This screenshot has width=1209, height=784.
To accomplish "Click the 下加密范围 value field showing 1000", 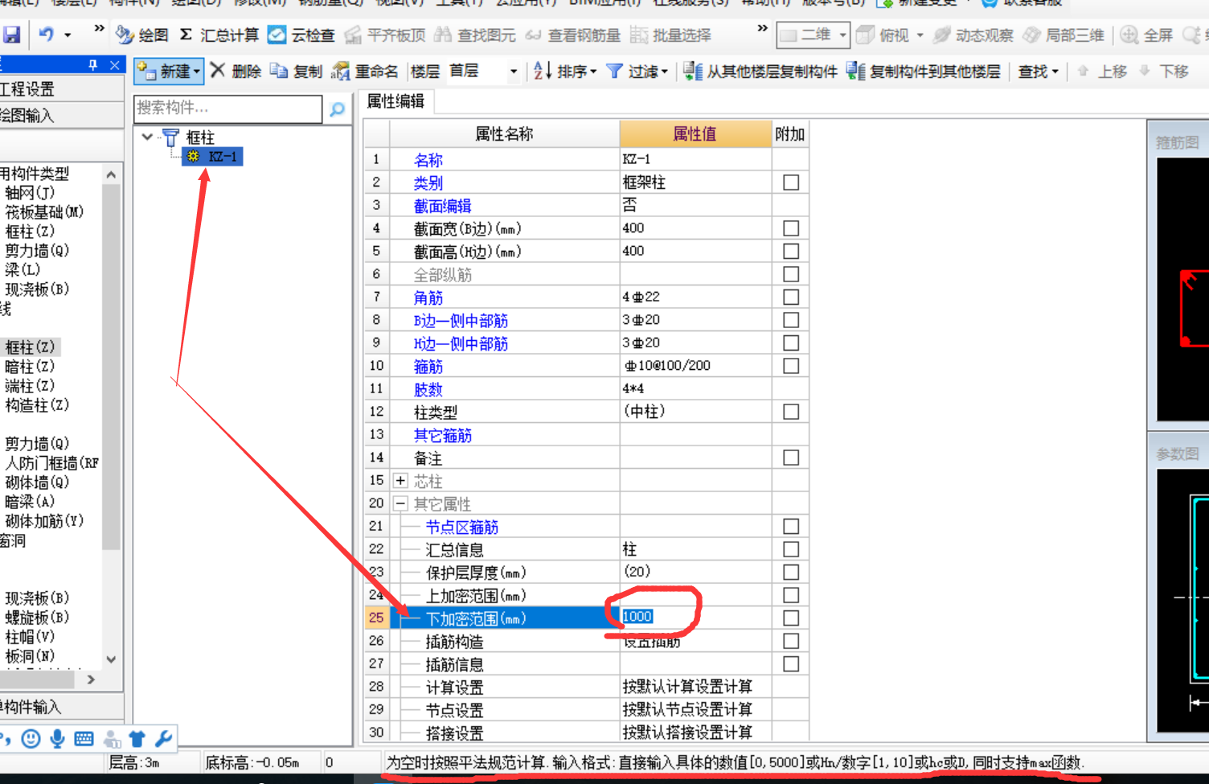I will (695, 617).
